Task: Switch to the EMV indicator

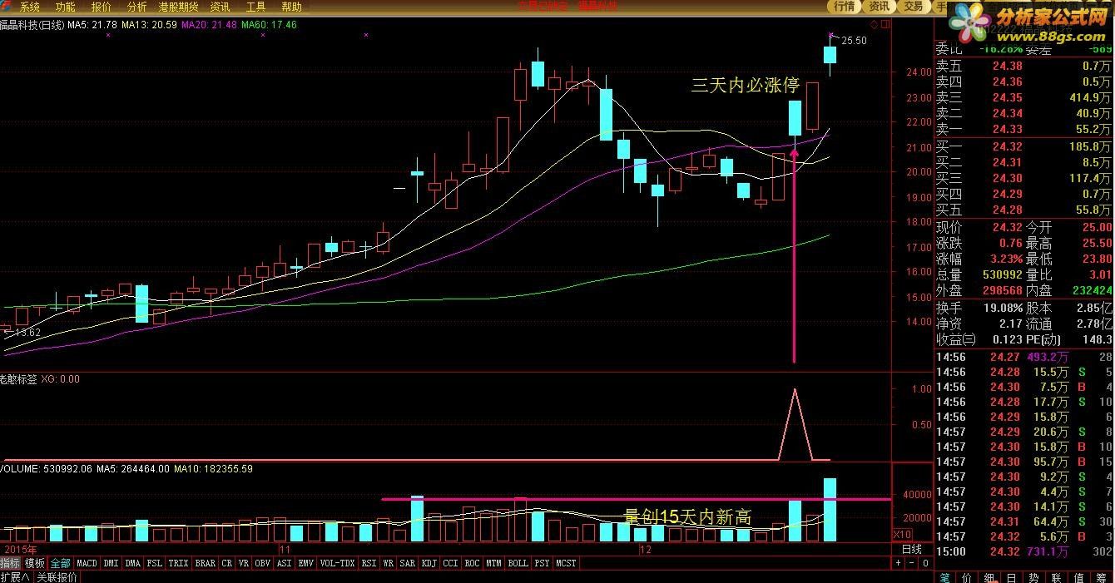Action: tap(305, 563)
